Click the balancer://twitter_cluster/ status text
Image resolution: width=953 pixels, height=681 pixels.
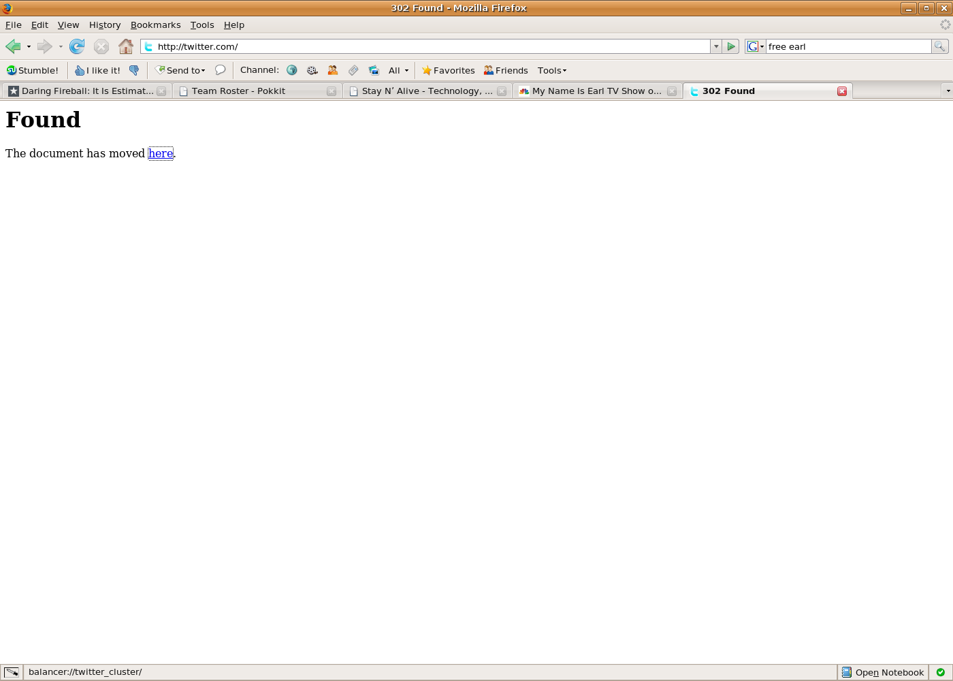click(85, 672)
